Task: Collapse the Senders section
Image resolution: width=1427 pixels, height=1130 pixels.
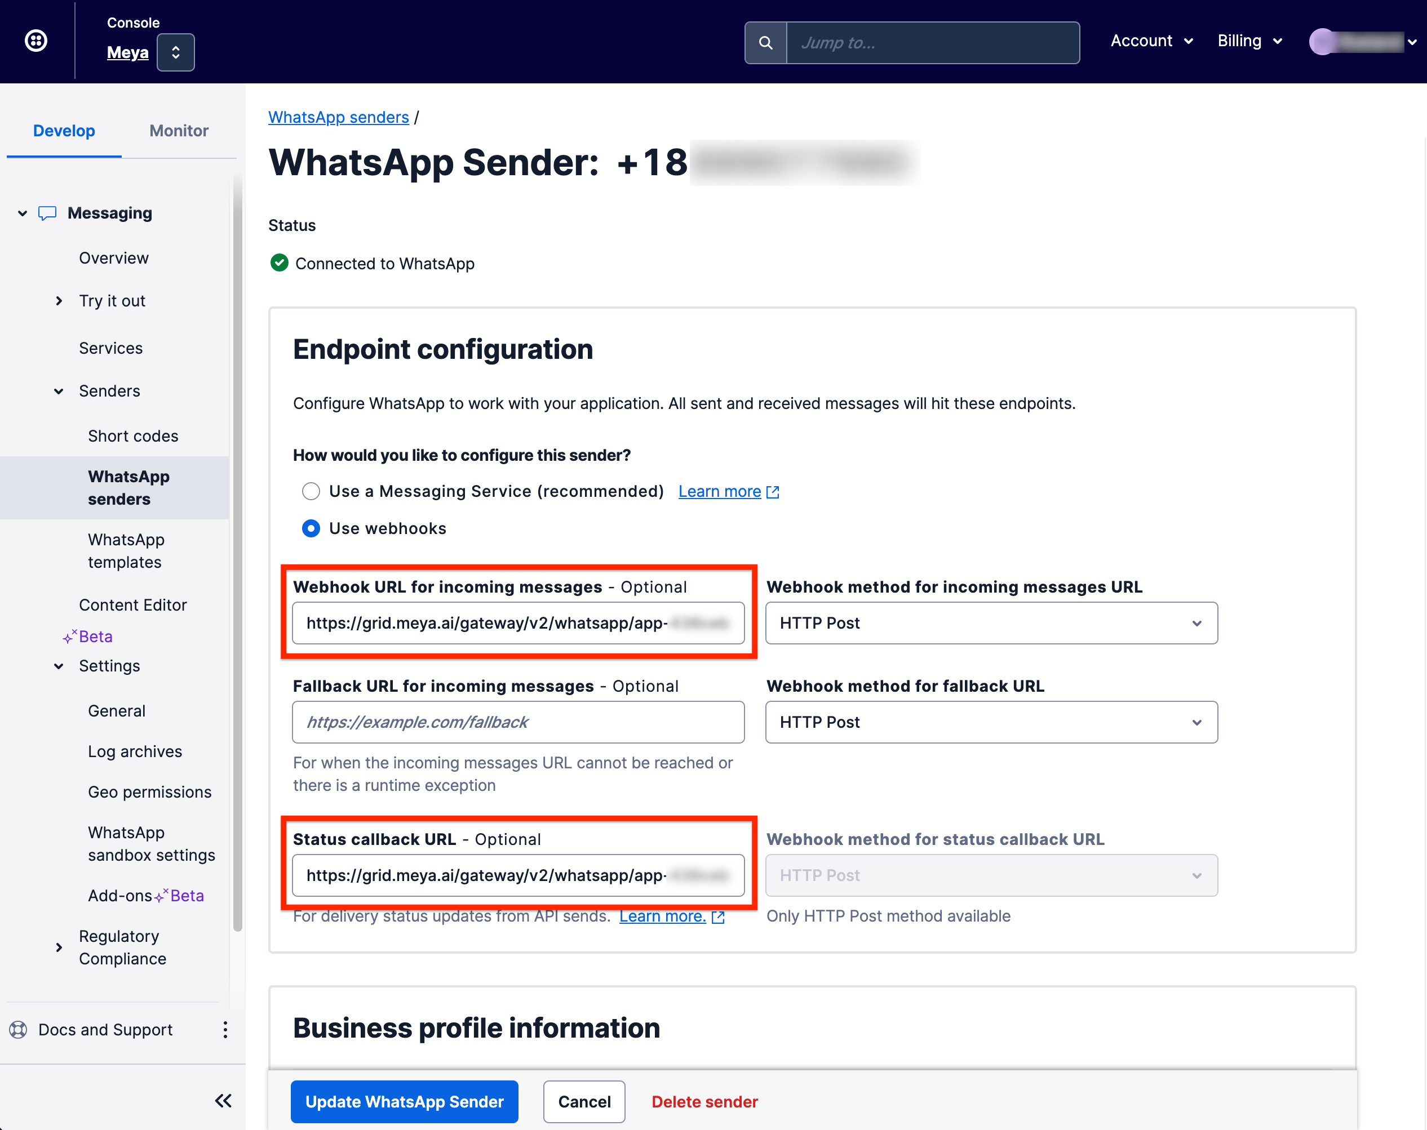Action: pos(59,391)
